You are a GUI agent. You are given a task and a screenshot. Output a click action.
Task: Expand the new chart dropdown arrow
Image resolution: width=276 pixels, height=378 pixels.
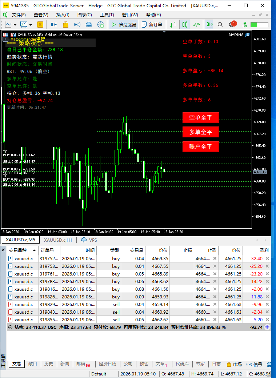tap(15, 25)
